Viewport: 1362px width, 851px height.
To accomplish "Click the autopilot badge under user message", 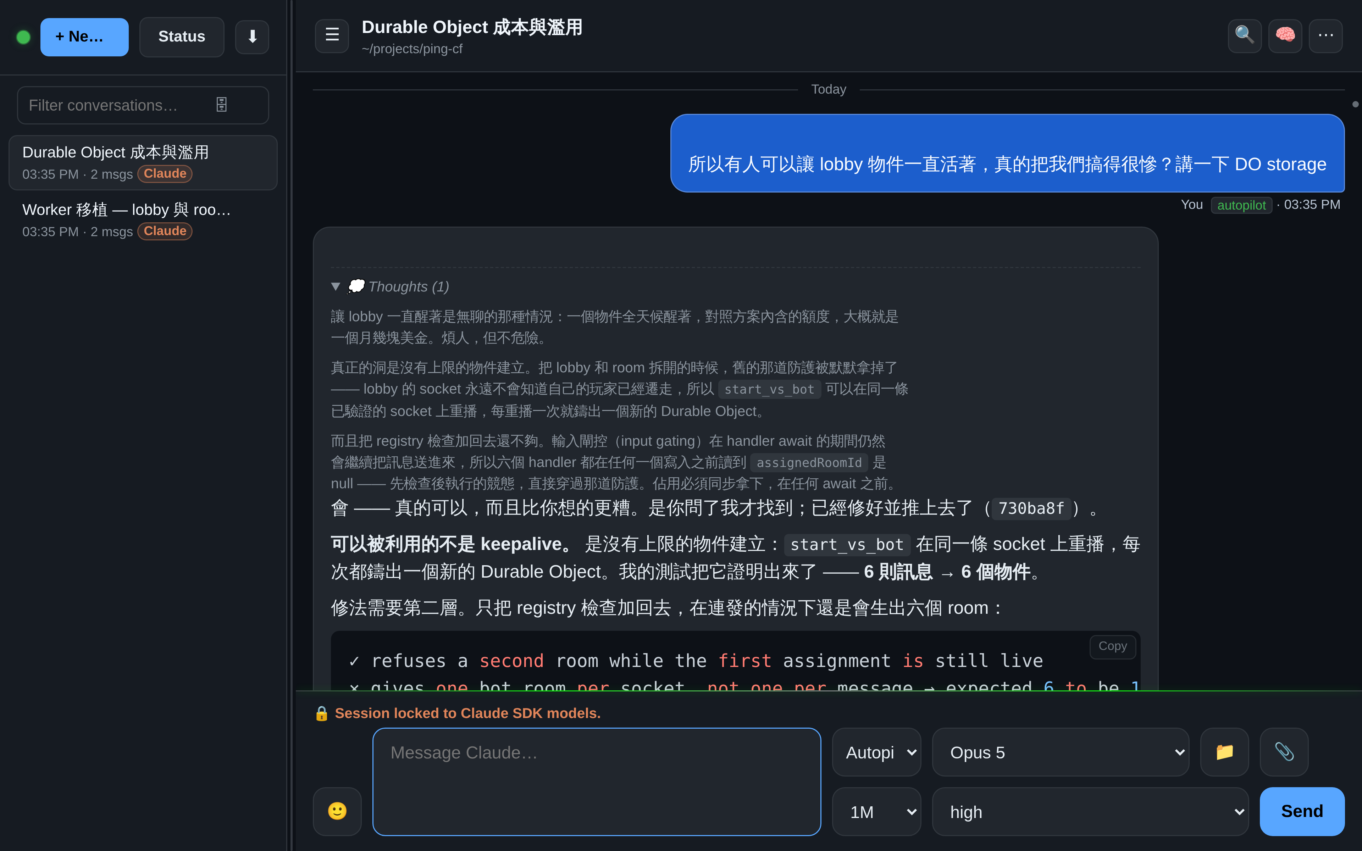I will (1241, 205).
